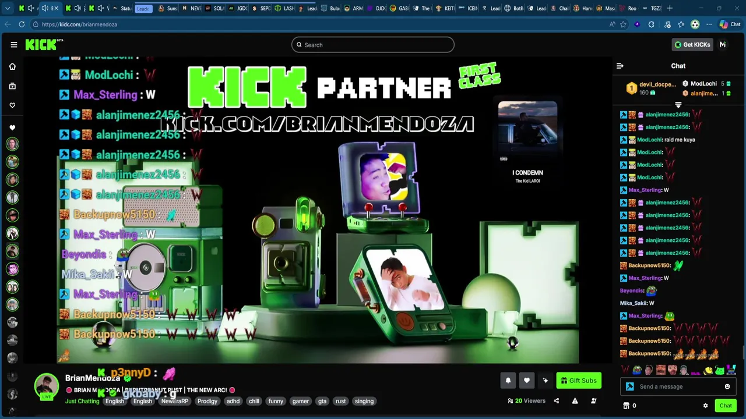Screen dimensions: 746x419
Task: Open browser settings three-dots menu
Action: [x=709, y=24]
